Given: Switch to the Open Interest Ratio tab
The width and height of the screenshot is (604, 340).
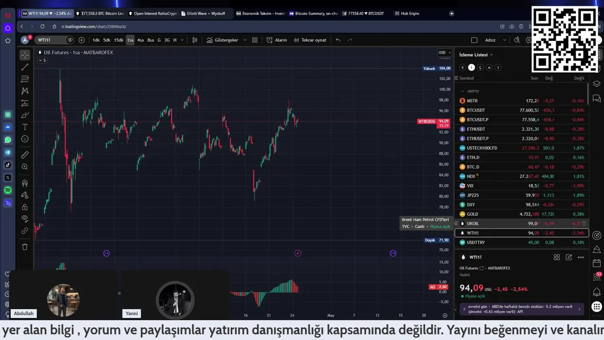Looking at the screenshot, I should point(153,14).
